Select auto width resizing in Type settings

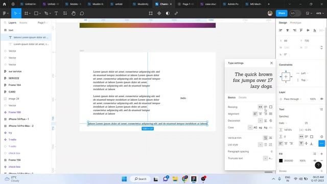click(x=260, y=107)
